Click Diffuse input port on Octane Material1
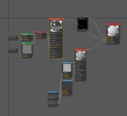Image resolution: width=127 pixels, height=116 pixels. tap(50, 33)
